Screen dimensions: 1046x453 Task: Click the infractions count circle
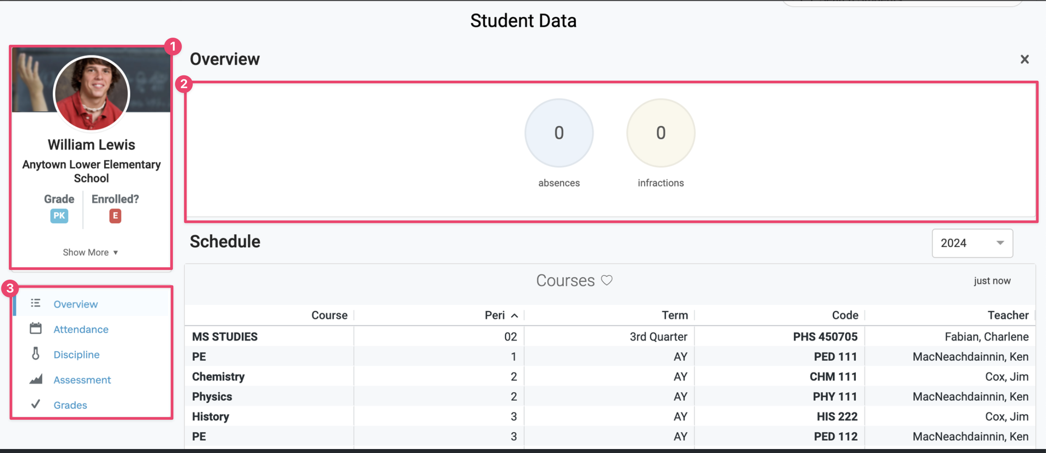(x=660, y=133)
